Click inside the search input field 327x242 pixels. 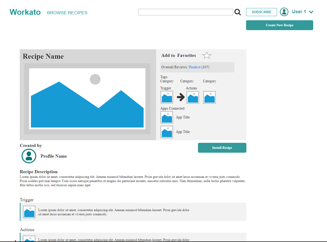185,12
